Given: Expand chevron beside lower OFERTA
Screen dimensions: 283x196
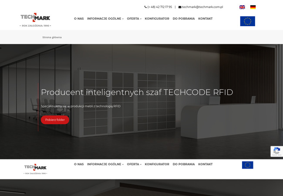Looking at the screenshot, I should point(141,164).
